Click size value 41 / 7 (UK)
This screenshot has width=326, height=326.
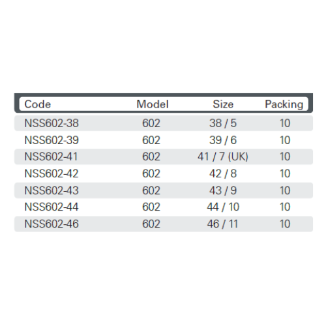pyautogui.click(x=223, y=156)
